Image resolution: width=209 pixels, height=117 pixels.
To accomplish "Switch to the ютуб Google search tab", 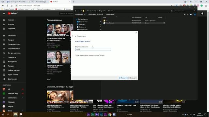I will (x=38, y=2).
